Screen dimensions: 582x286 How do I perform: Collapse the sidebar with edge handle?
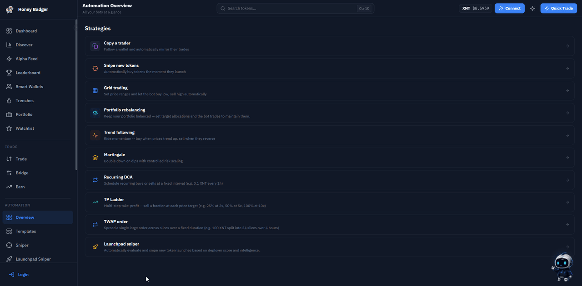[76, 28]
